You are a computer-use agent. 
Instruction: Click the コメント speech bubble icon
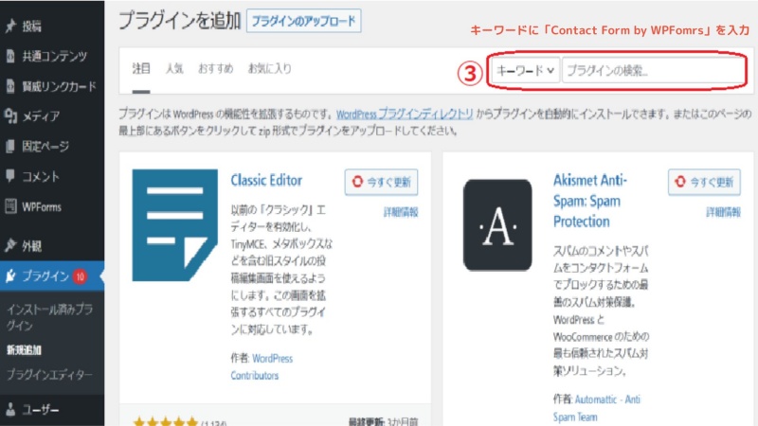(10, 176)
